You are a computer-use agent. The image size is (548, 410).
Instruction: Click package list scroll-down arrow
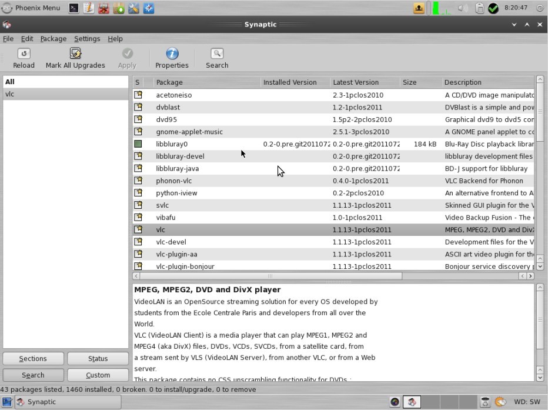[540, 266]
